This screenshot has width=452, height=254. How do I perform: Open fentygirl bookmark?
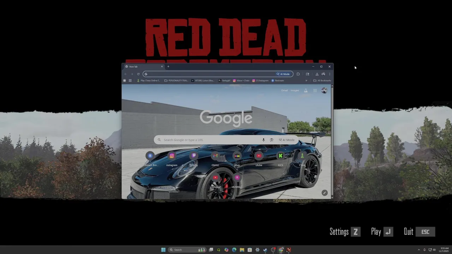224,80
